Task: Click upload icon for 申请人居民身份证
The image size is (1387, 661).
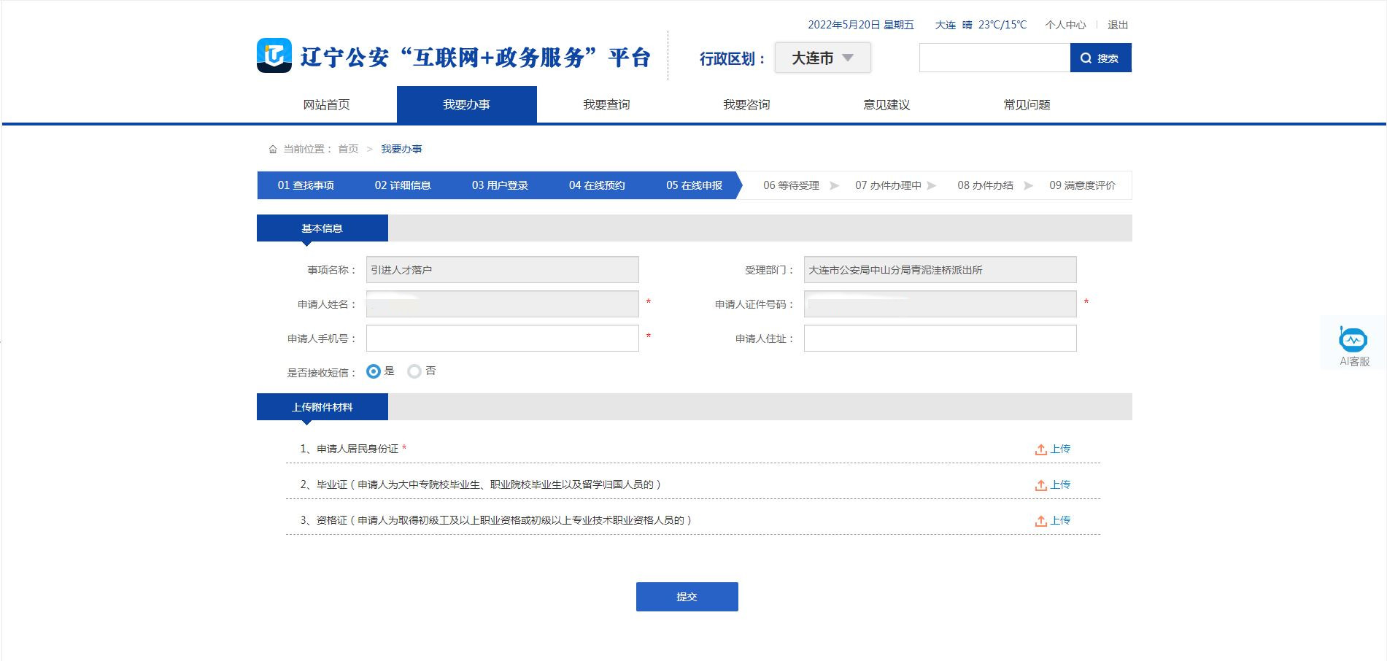Action: tap(1041, 449)
